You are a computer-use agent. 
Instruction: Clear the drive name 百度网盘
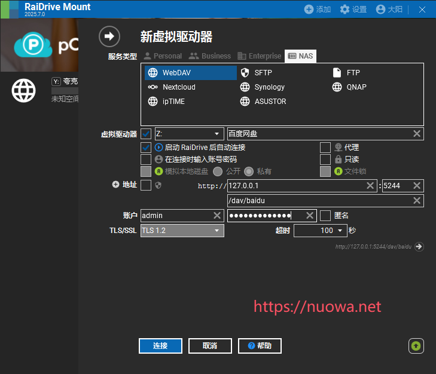tap(416, 134)
